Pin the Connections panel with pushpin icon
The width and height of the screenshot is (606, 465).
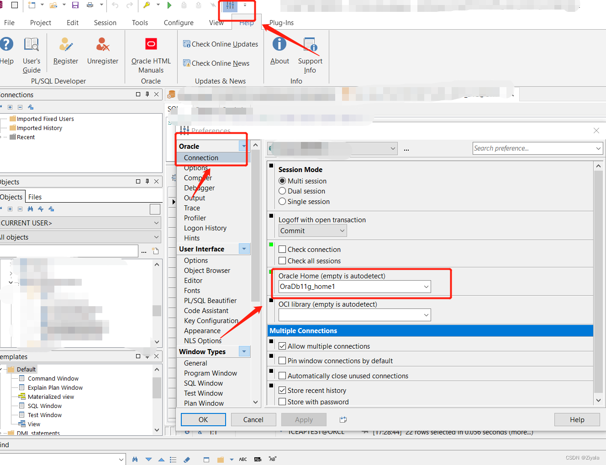click(x=147, y=94)
